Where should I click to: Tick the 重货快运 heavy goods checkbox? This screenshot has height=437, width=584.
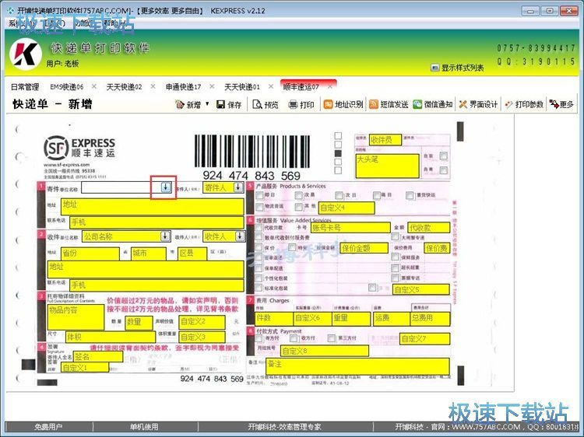[x=410, y=195]
